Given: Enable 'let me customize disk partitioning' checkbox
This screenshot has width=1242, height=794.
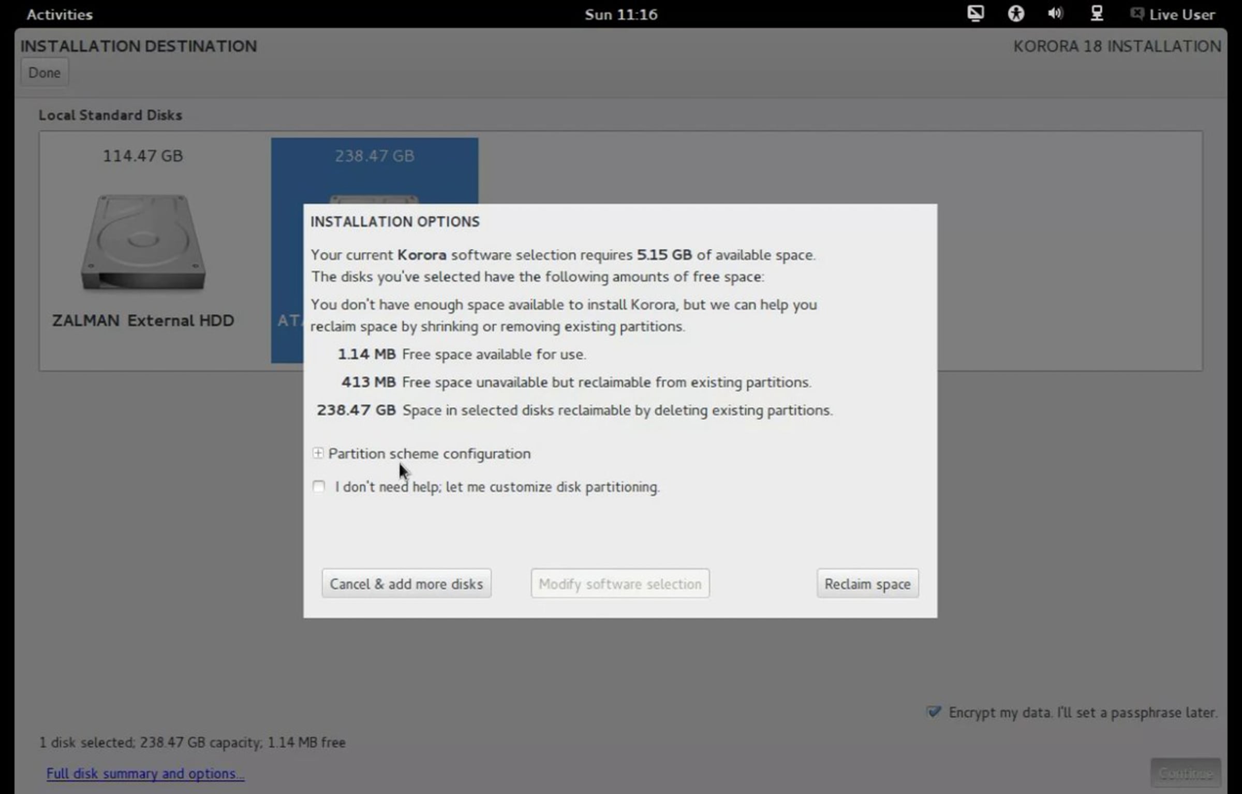Looking at the screenshot, I should click(319, 487).
